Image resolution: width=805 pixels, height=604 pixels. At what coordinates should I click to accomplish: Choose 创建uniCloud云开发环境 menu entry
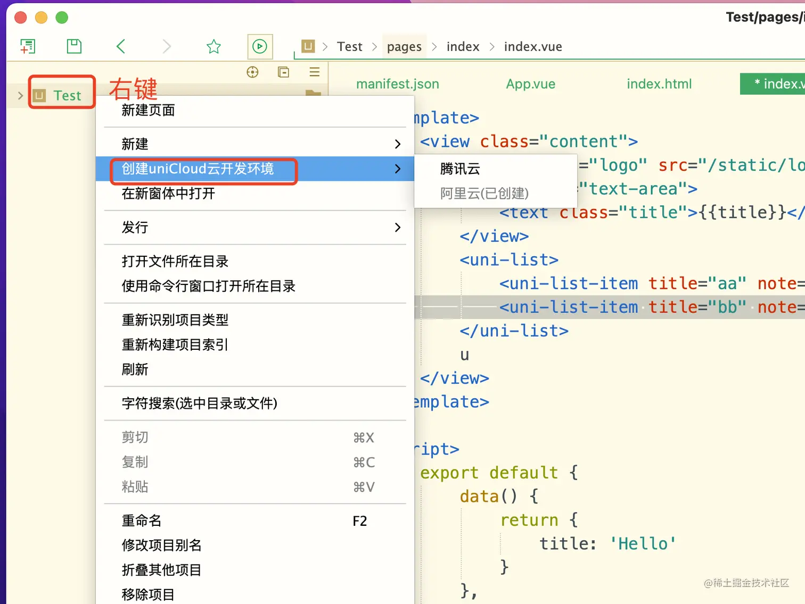coord(255,169)
